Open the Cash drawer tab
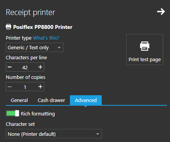The width and height of the screenshot is (170, 142). click(51, 100)
